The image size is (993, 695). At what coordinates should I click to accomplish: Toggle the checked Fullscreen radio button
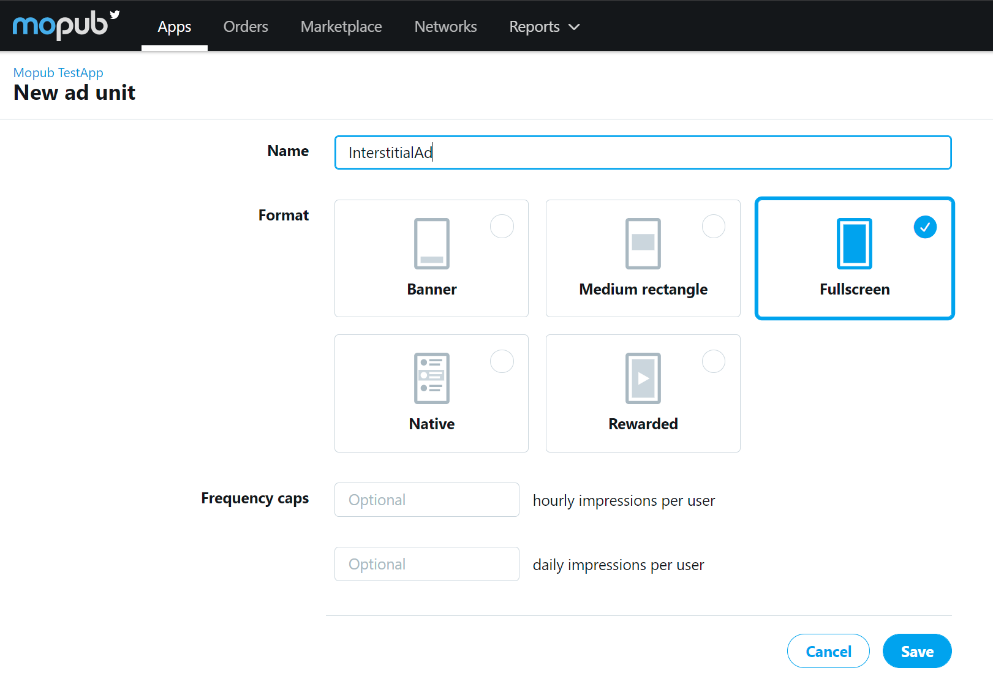tap(925, 227)
